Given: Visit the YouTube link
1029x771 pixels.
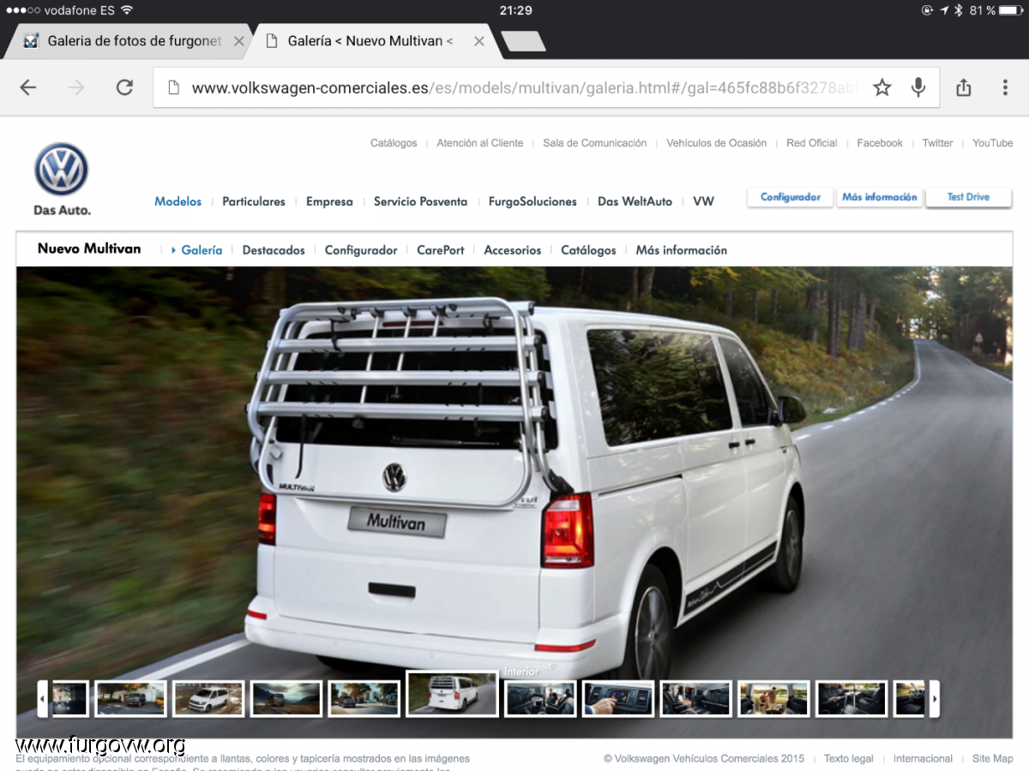Looking at the screenshot, I should point(993,143).
